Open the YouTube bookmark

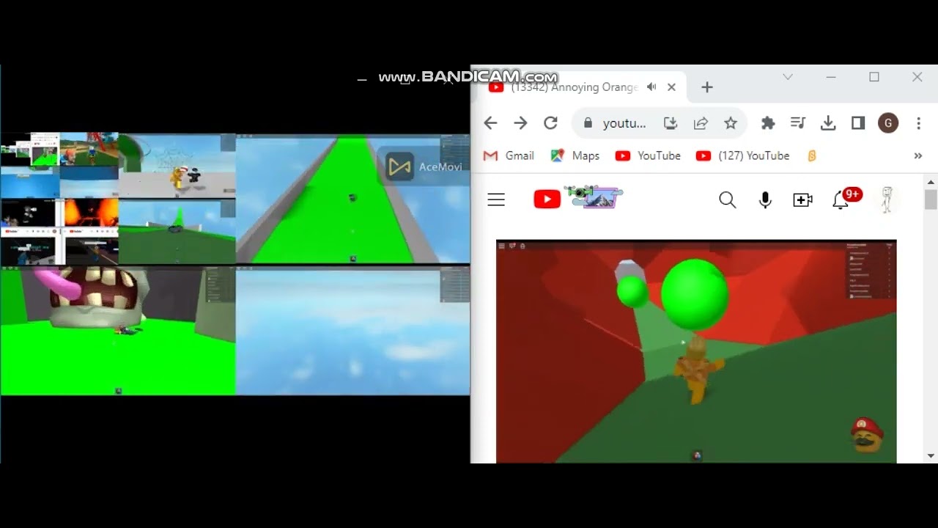click(648, 155)
